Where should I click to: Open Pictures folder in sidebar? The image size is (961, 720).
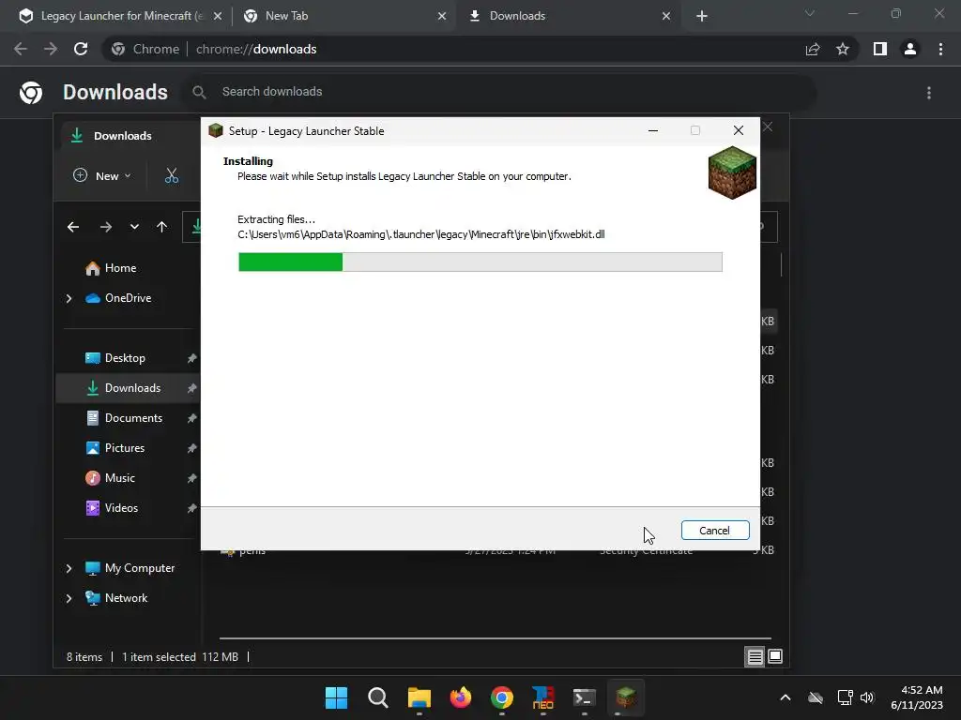coord(125,448)
